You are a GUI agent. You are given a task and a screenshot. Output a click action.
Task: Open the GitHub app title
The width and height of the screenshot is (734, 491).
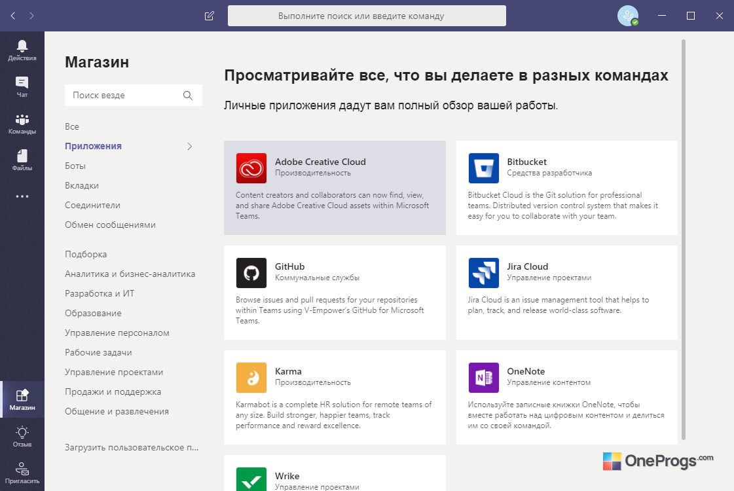click(x=289, y=266)
